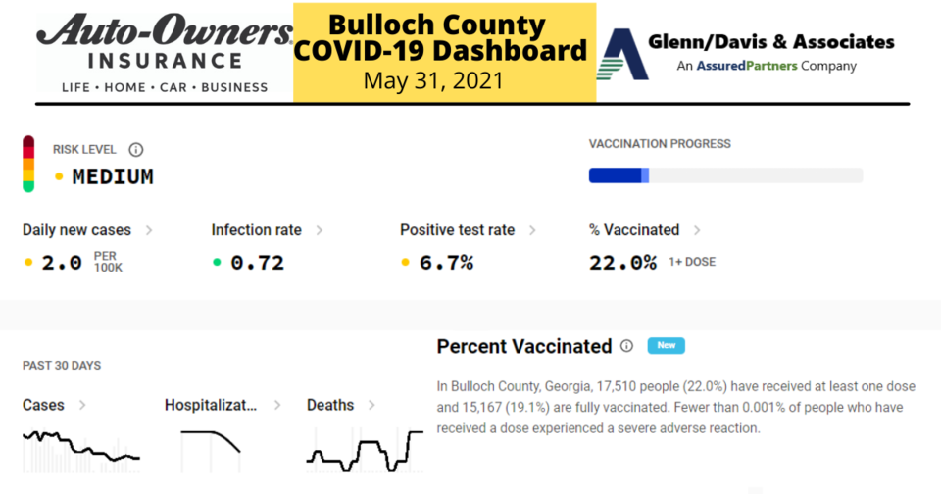Click the risk level color thermometer icon
The width and height of the screenshot is (941, 494).
(x=28, y=164)
